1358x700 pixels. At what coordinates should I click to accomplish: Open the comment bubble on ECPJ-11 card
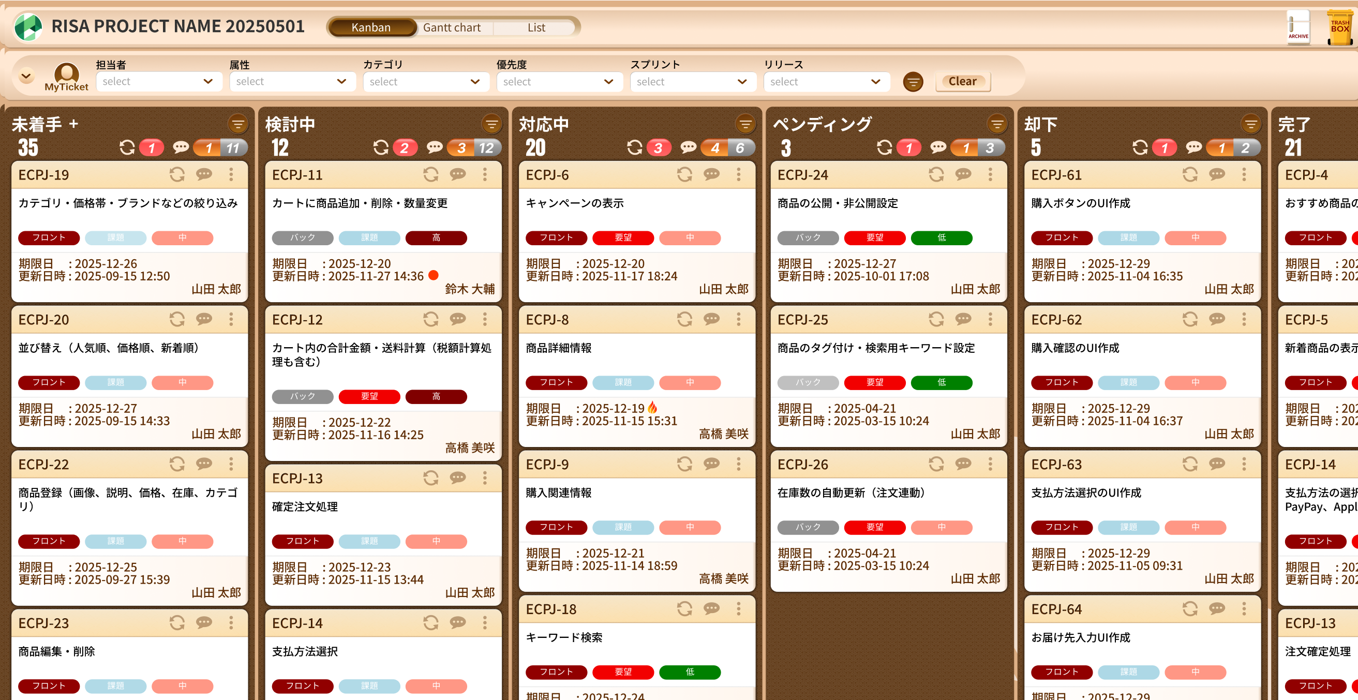click(458, 174)
